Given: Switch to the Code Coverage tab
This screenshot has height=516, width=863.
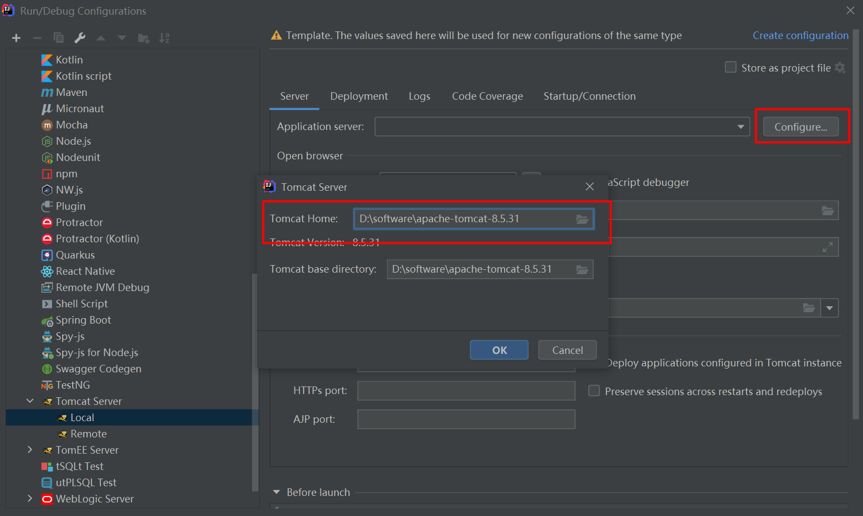Looking at the screenshot, I should 487,96.
